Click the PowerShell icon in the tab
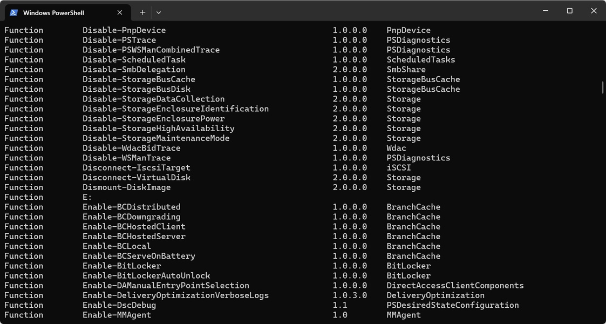 point(14,12)
